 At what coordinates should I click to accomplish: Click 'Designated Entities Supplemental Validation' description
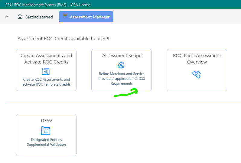(x=46, y=142)
